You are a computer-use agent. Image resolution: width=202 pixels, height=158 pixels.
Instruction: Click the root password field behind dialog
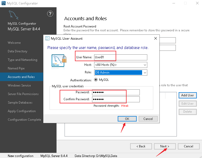[168, 40]
